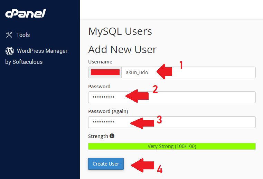Open Tools in the sidebar
The width and height of the screenshot is (263, 179).
[x=23, y=35]
